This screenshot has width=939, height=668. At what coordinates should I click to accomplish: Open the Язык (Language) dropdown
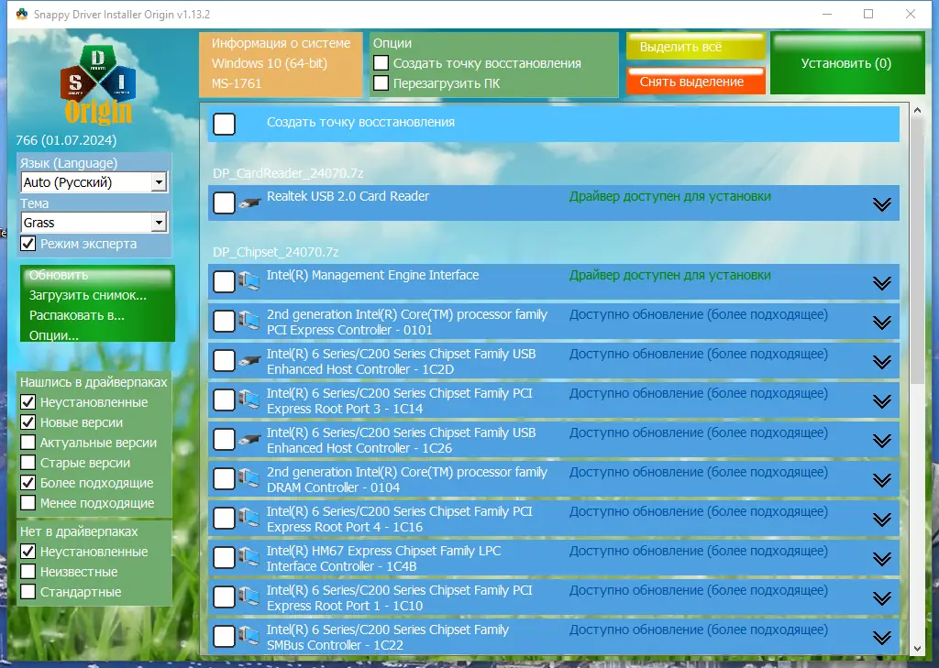(94, 182)
